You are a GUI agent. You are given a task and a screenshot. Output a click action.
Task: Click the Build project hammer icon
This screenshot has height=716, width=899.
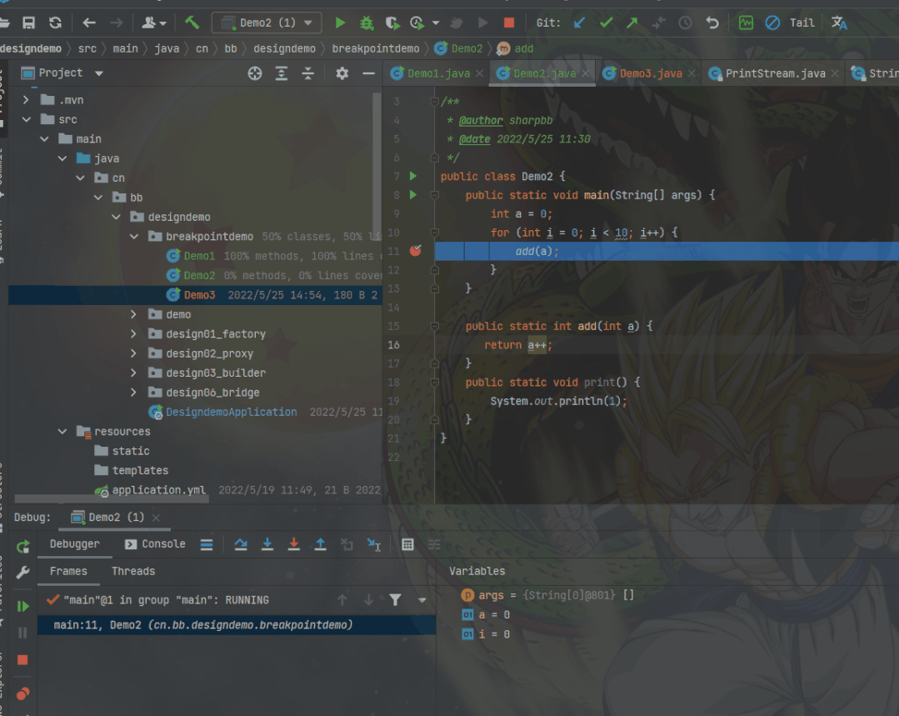tap(192, 23)
